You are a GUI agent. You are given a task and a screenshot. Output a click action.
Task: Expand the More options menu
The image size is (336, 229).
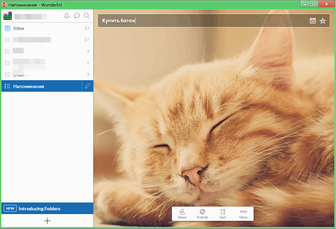[x=243, y=214]
